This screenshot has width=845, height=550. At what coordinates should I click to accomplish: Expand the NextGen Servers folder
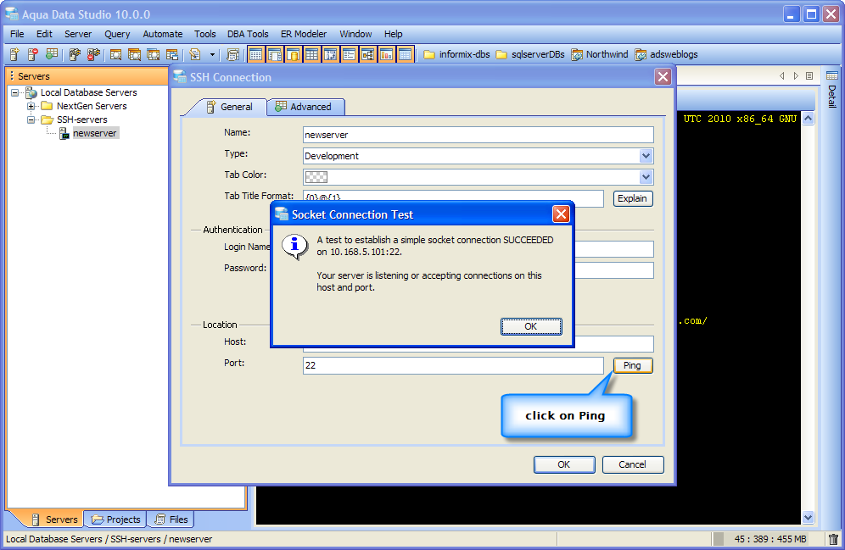pyautogui.click(x=31, y=106)
